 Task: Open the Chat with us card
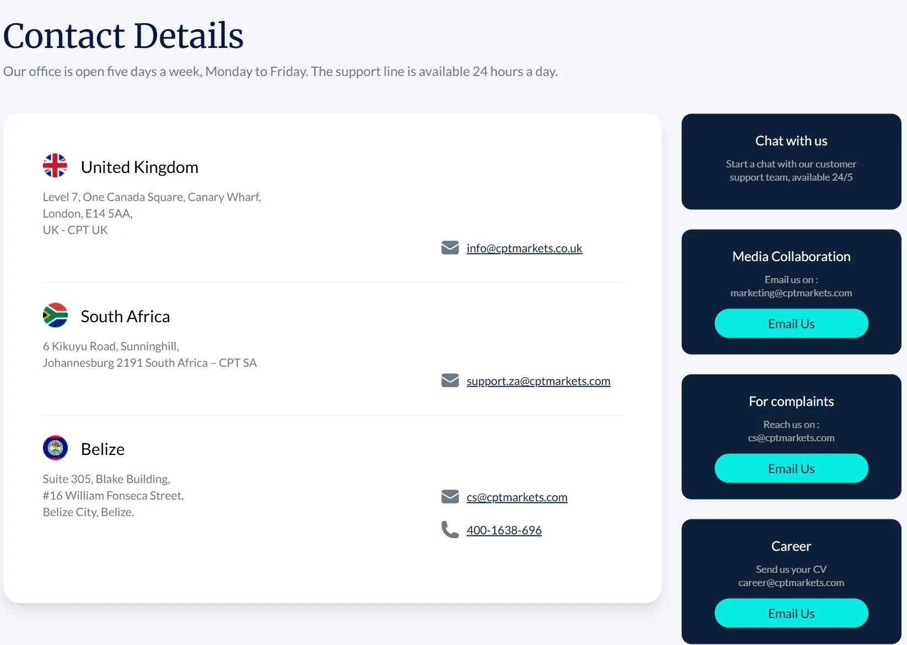[791, 161]
